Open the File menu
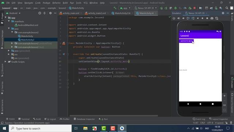 pos(8,3)
